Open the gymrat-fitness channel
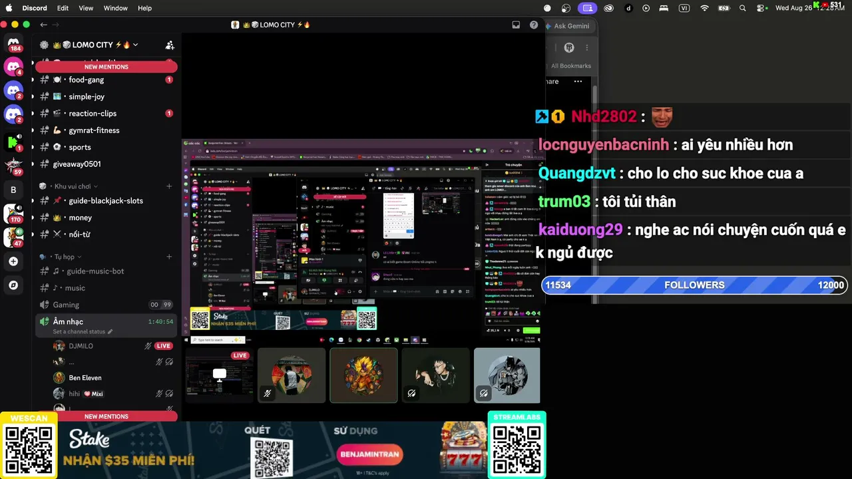Screen dimensions: 852x479 tap(105, 130)
